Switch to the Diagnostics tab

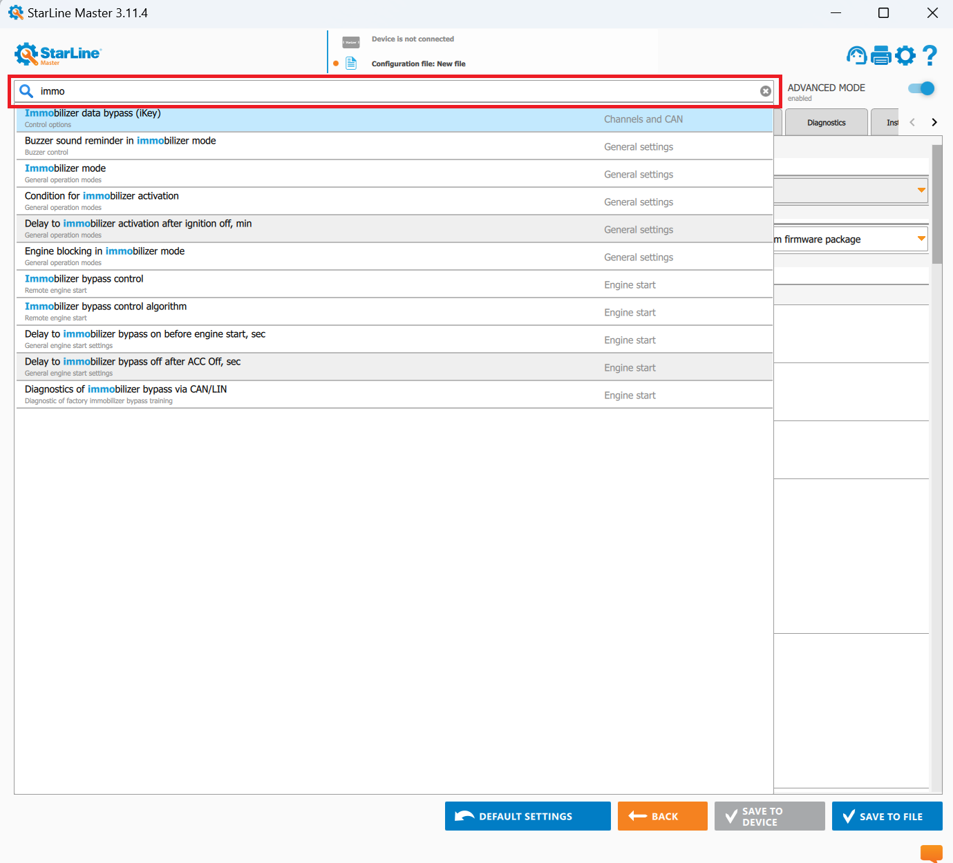click(x=827, y=122)
